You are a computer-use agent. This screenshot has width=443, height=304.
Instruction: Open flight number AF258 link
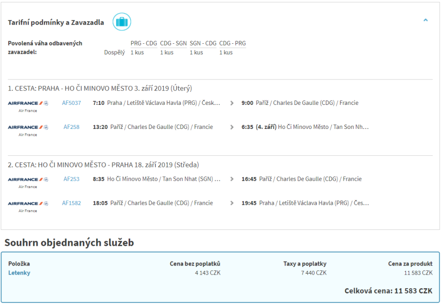click(72, 127)
